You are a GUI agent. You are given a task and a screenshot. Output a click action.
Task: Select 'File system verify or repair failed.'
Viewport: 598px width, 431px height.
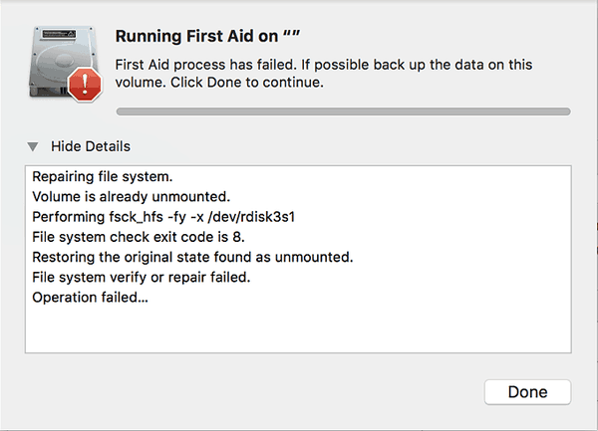[x=142, y=278]
